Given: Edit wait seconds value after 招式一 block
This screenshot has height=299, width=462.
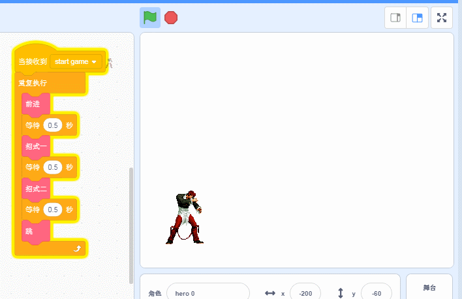Looking at the screenshot, I should [x=53, y=167].
